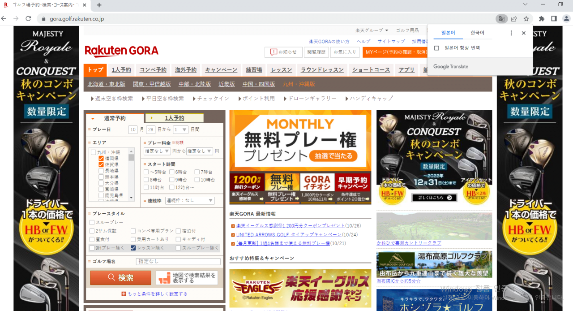Click the orange 検索 search button
573x311 pixels.
(120, 278)
